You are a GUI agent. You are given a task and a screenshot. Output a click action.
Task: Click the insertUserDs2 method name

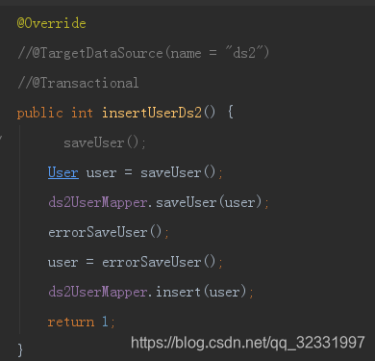152,113
